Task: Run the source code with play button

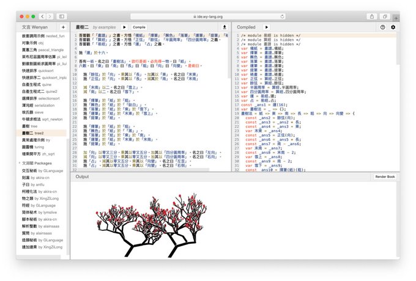Action: coord(124,27)
